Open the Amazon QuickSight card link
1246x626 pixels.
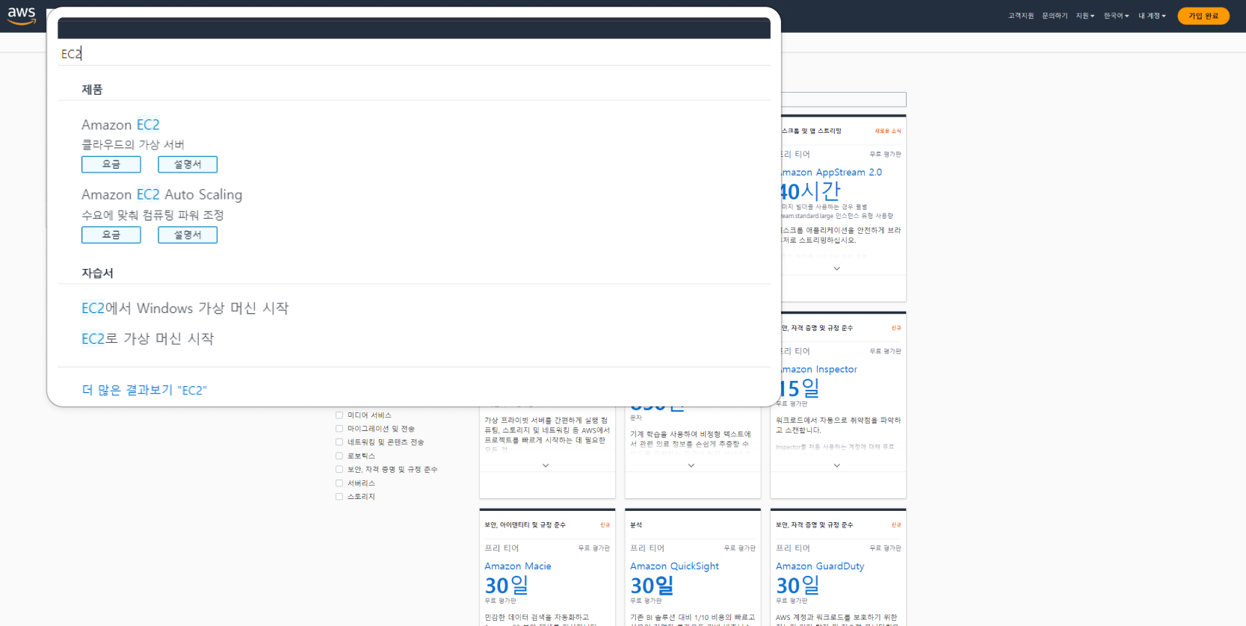(x=674, y=566)
